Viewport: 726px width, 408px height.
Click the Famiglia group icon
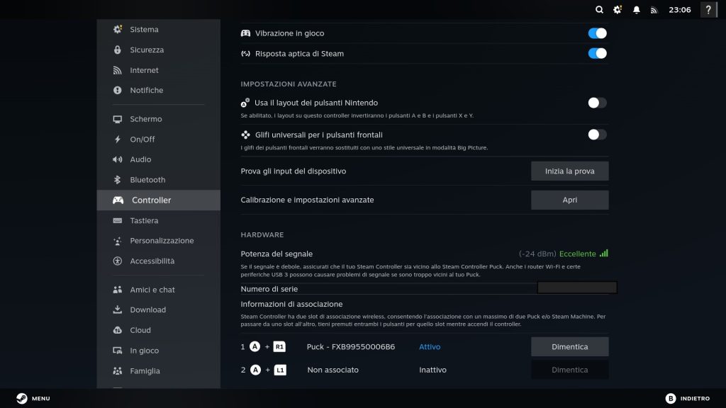coord(118,371)
